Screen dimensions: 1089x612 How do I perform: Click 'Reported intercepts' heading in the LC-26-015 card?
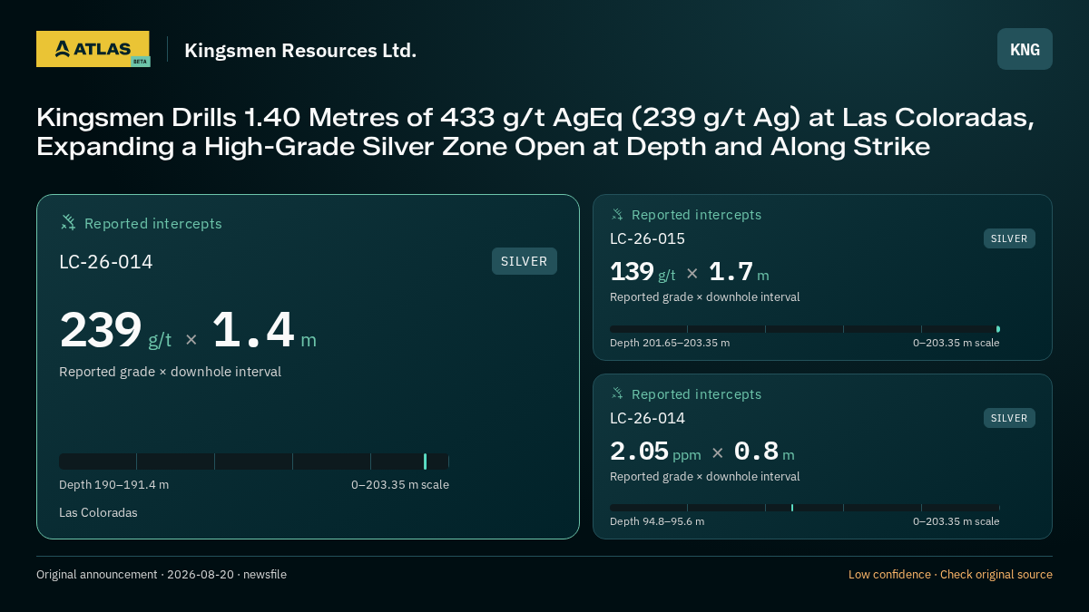click(696, 215)
